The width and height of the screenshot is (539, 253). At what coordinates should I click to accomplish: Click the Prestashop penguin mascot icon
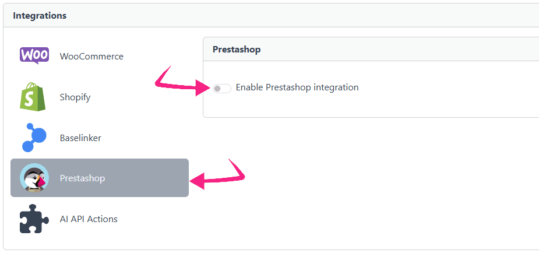pos(34,178)
